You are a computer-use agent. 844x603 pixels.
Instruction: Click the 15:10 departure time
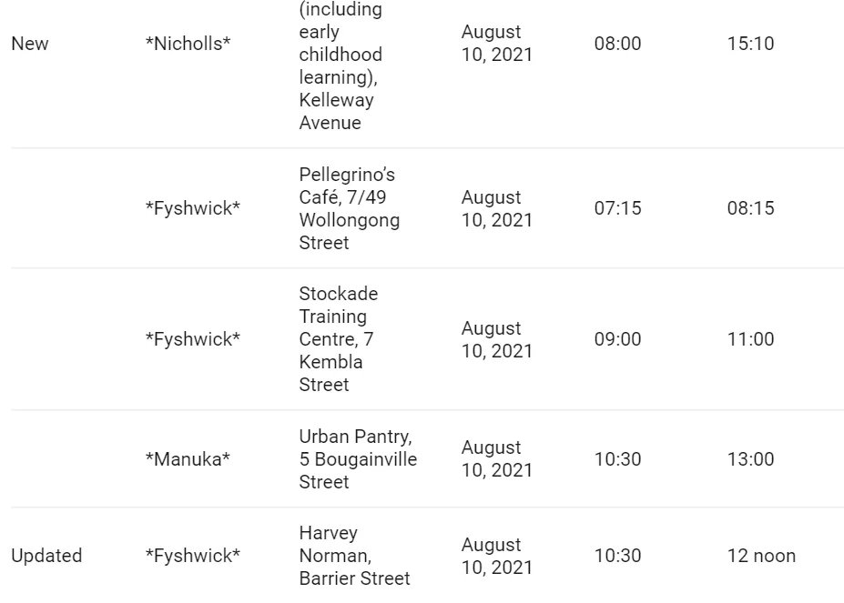point(750,44)
